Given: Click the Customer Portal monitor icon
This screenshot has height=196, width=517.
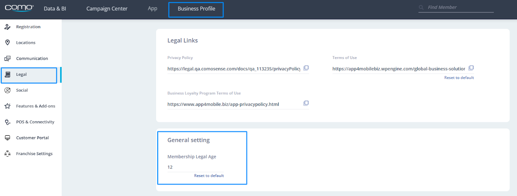Looking at the screenshot, I should click(x=7, y=138).
